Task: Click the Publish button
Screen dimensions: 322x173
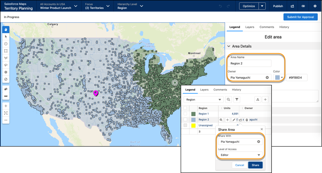Action: coord(278,6)
